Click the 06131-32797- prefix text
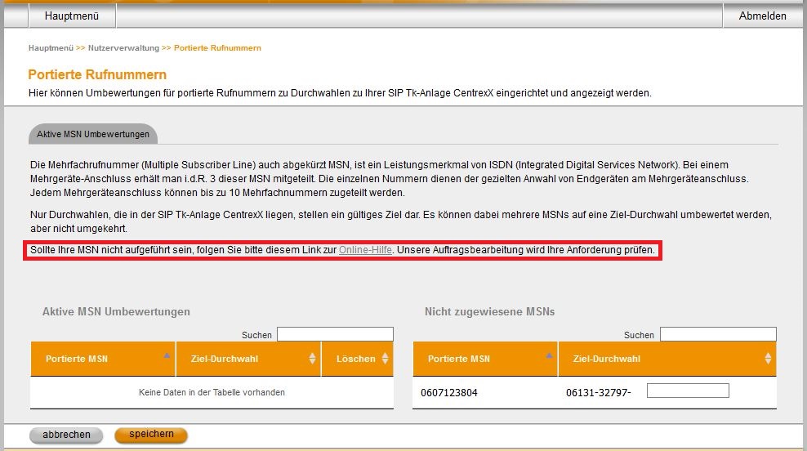The height and width of the screenshot is (451, 807). point(598,393)
